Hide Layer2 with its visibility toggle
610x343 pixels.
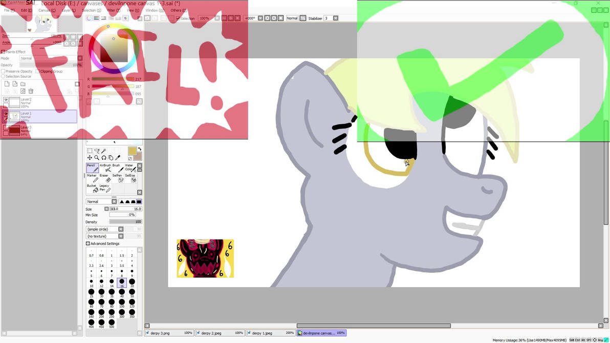(x=6, y=99)
